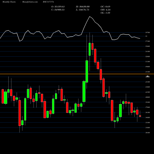Screen dimensions: 154x154
Task: Select the close value 'C: 34900.55'
Action: click(x=58, y=10)
